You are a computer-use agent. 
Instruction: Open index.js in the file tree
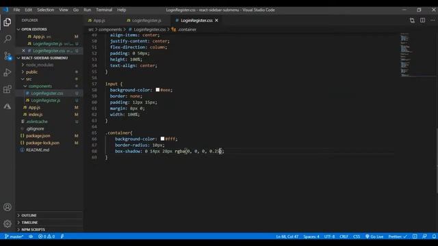pos(49,114)
